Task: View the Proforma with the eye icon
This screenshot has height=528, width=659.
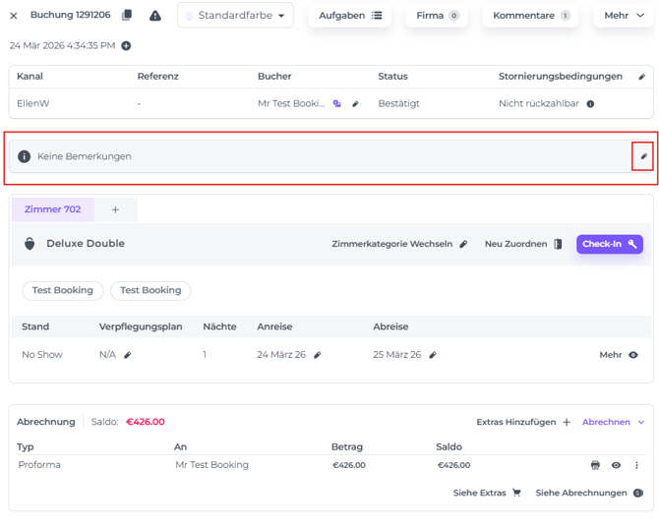Action: (x=616, y=465)
